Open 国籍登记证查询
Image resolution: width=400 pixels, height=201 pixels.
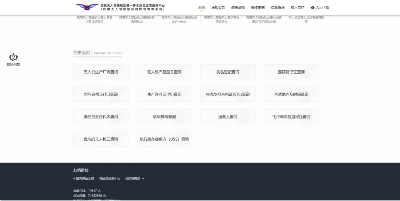291,72
